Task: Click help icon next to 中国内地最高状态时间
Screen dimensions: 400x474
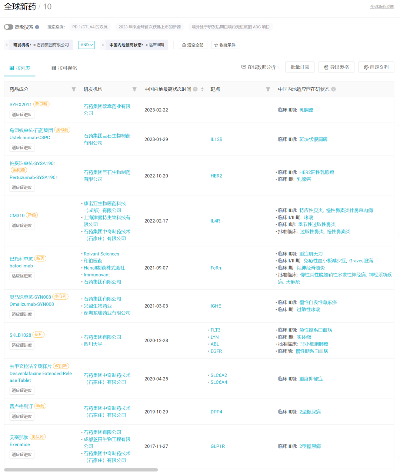Action: click(195, 89)
